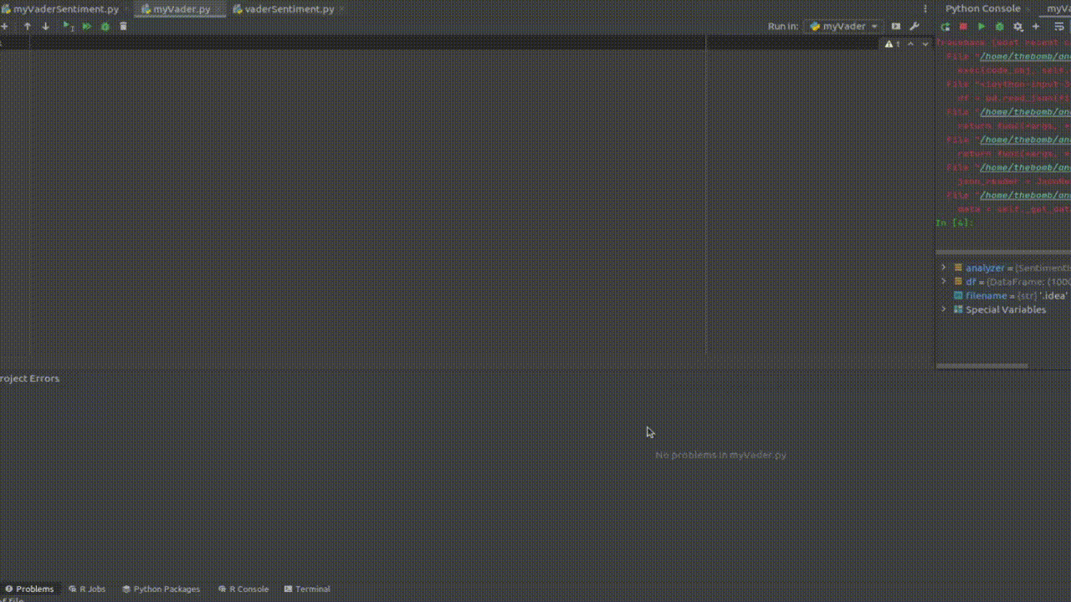Open the R Jobs tool window
Screen dimensions: 1071x602
coord(87,589)
